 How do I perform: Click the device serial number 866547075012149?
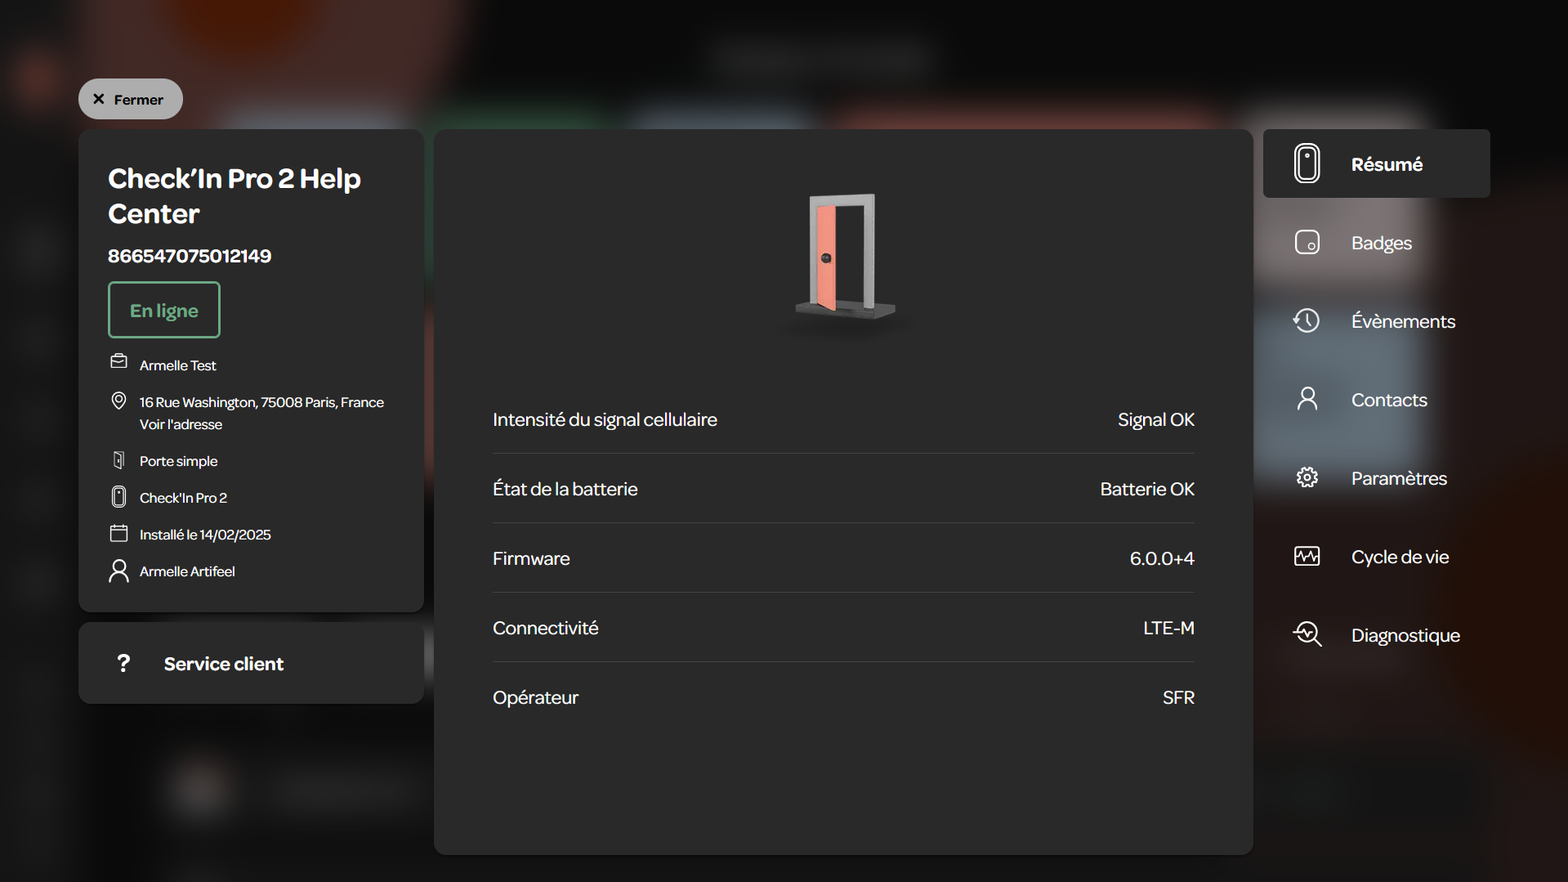pyautogui.click(x=190, y=256)
